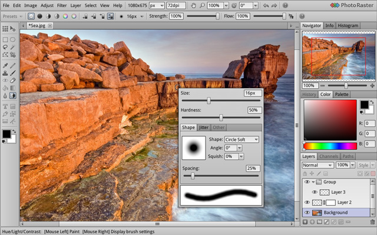Close the Sea.jpg document tab
The image size is (377, 235).
click(x=49, y=26)
